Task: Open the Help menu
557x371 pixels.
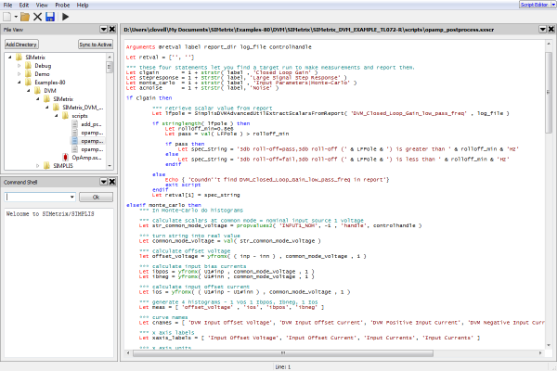Action: [83, 5]
